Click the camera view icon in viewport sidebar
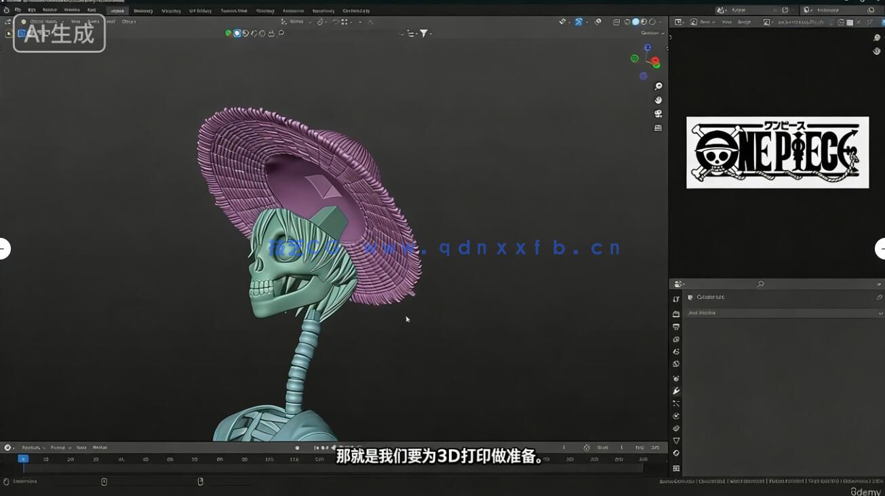This screenshot has height=496, width=885. click(658, 113)
